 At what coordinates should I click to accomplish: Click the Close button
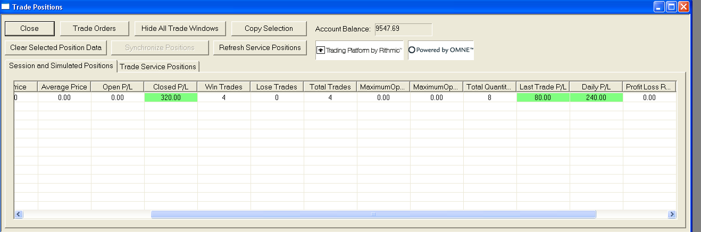[x=29, y=28]
